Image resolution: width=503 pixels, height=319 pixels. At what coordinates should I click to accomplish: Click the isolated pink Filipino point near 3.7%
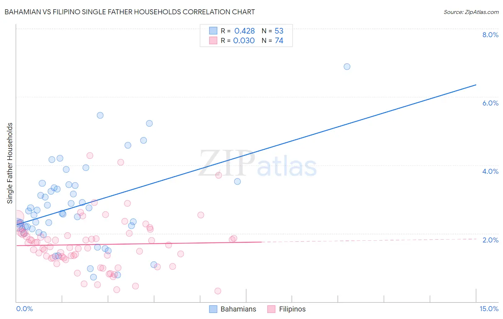pyautogui.click(x=219, y=175)
